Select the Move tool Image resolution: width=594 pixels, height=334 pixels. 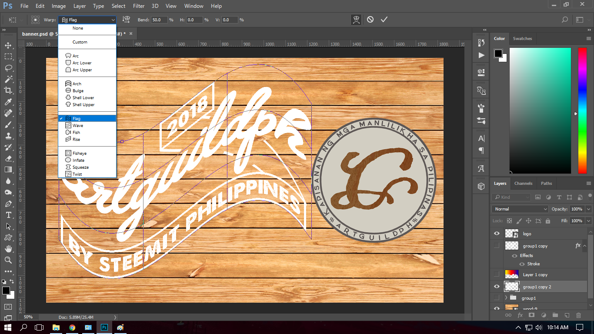coord(8,45)
